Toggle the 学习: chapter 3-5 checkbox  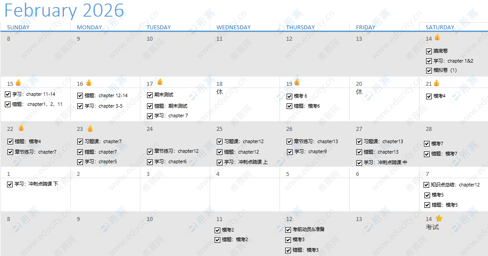80,106
